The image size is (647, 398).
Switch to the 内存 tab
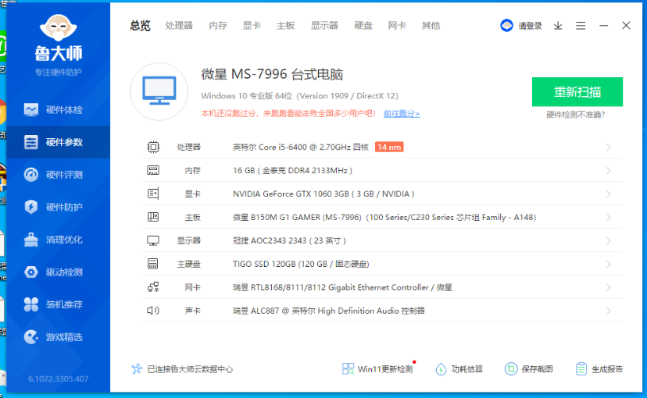[x=218, y=26]
